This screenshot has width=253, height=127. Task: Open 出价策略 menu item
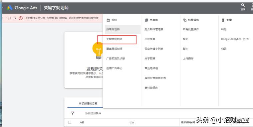[150, 39]
